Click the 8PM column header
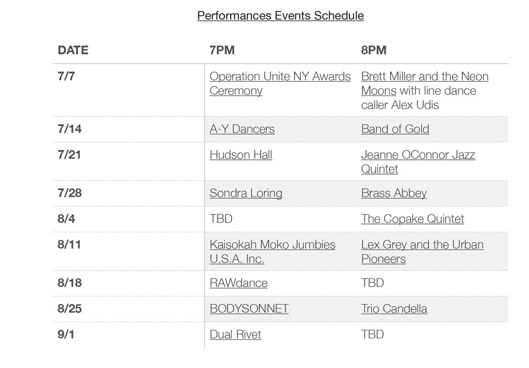529x368 pixels. pyautogui.click(x=374, y=50)
